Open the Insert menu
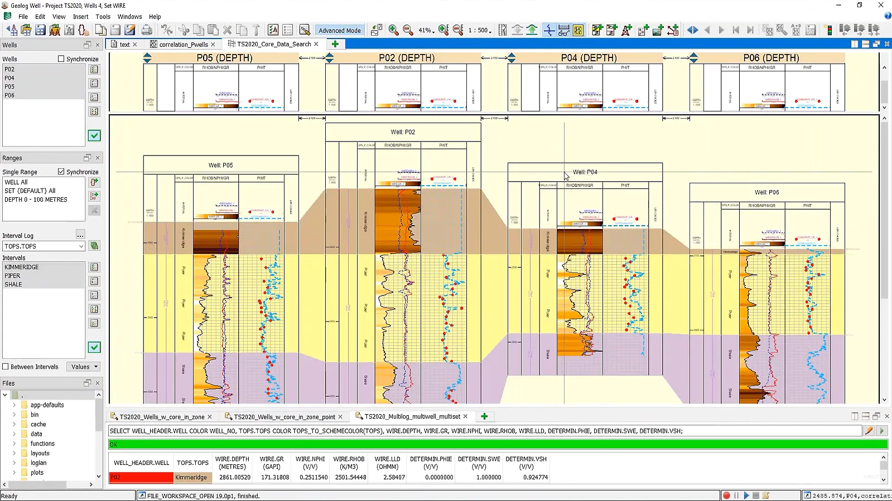 (80, 17)
